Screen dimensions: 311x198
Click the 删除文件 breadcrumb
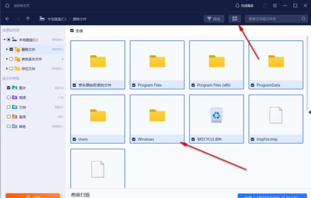point(80,19)
